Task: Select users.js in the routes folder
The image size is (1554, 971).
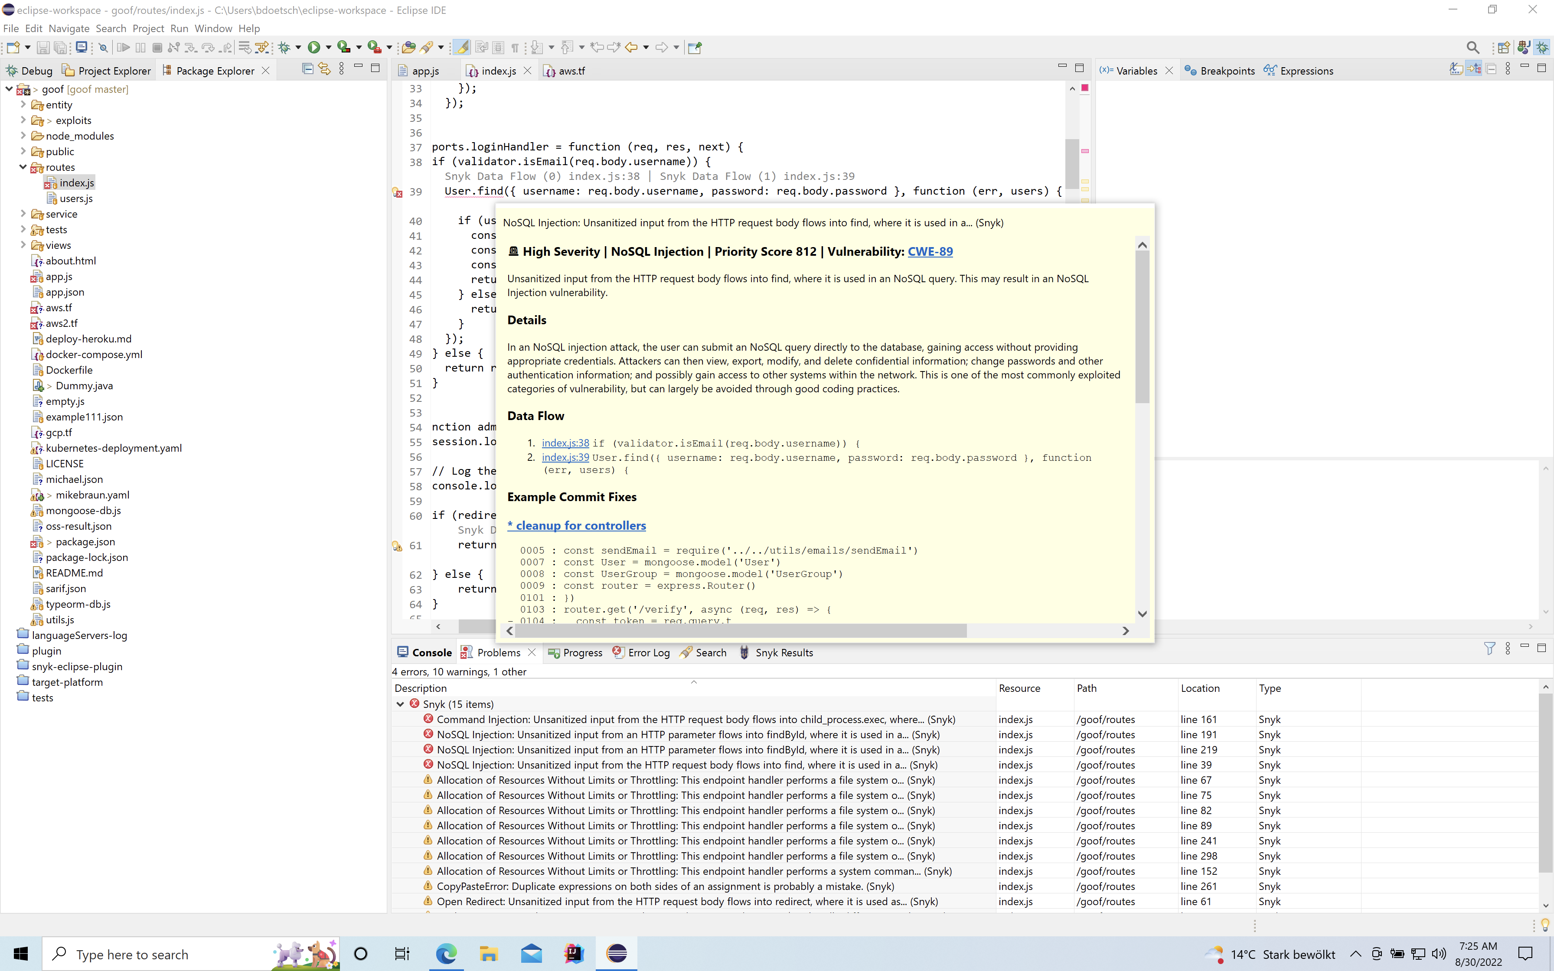Action: pos(76,199)
